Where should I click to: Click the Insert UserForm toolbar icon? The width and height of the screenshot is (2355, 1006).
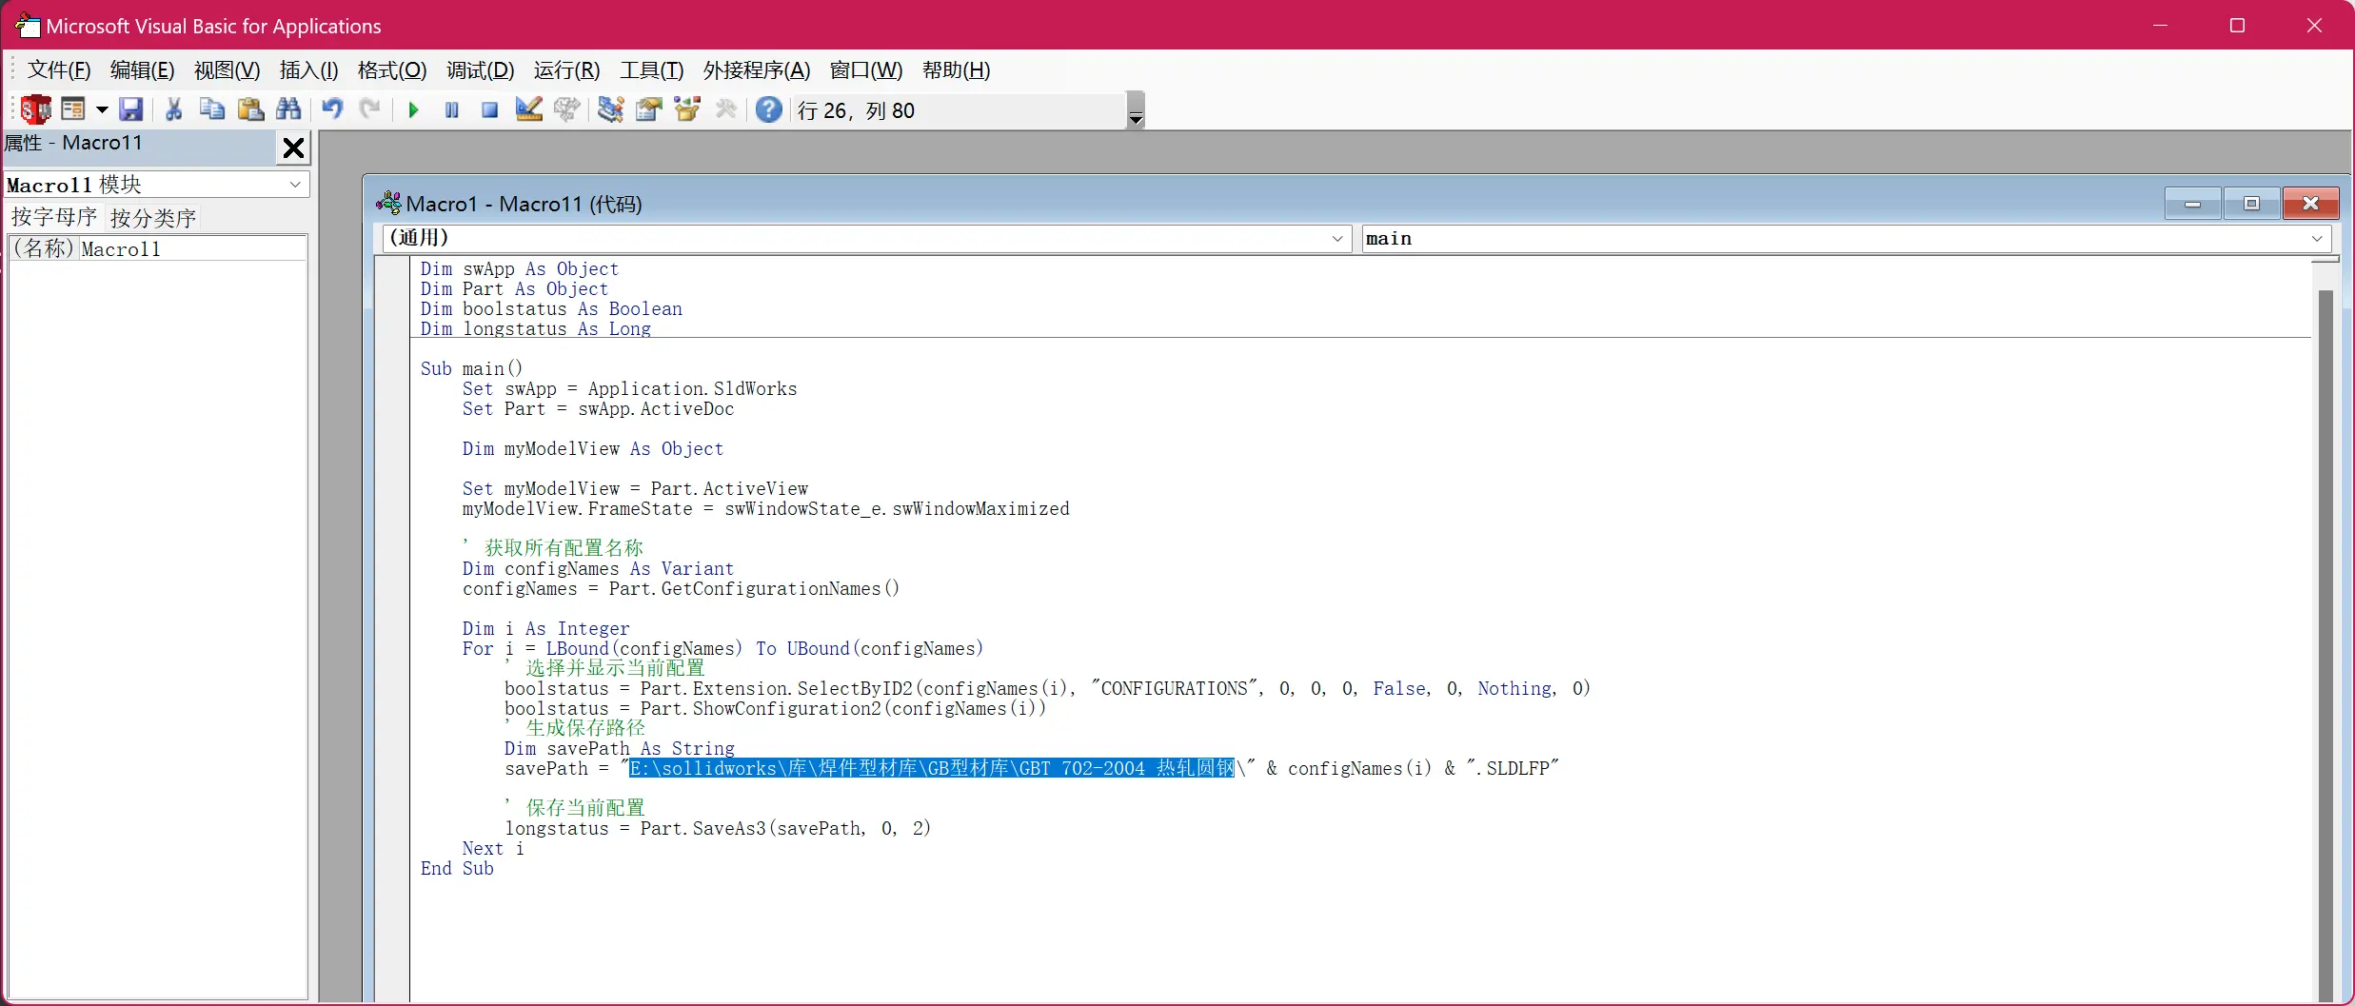[73, 110]
